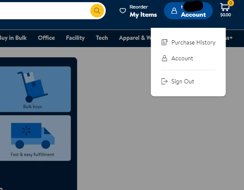Click the Sign Out arrow icon
The image size is (244, 190).
[164, 81]
